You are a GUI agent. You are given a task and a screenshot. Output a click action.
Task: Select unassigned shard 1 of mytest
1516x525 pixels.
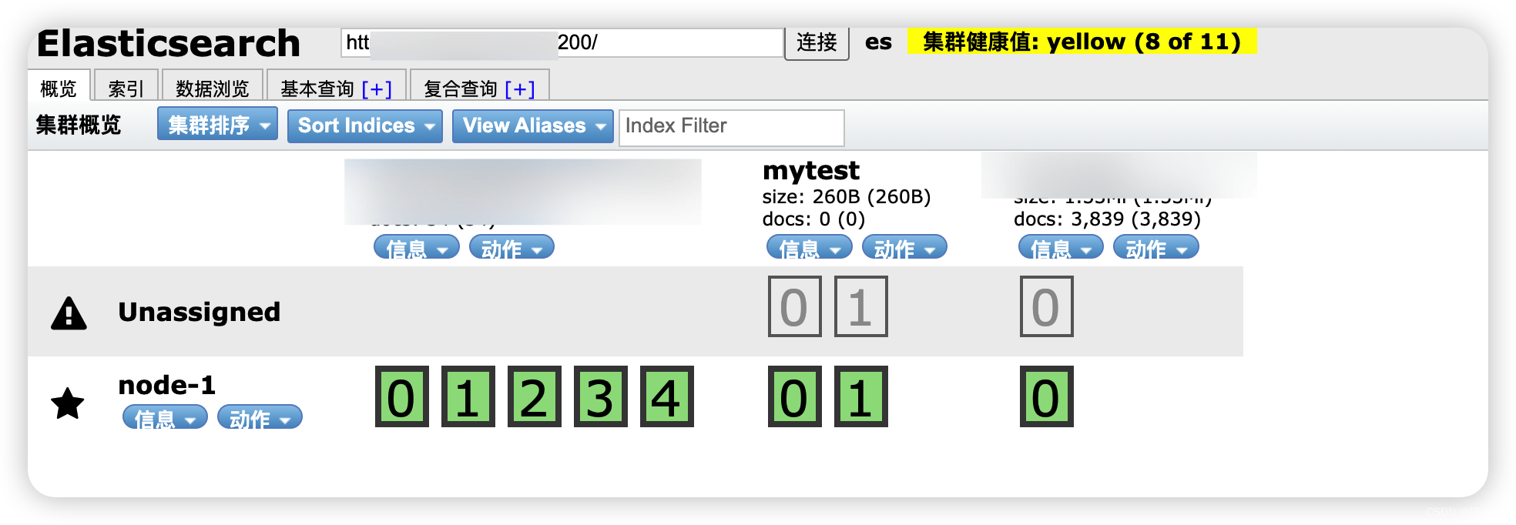pyautogui.click(x=861, y=306)
